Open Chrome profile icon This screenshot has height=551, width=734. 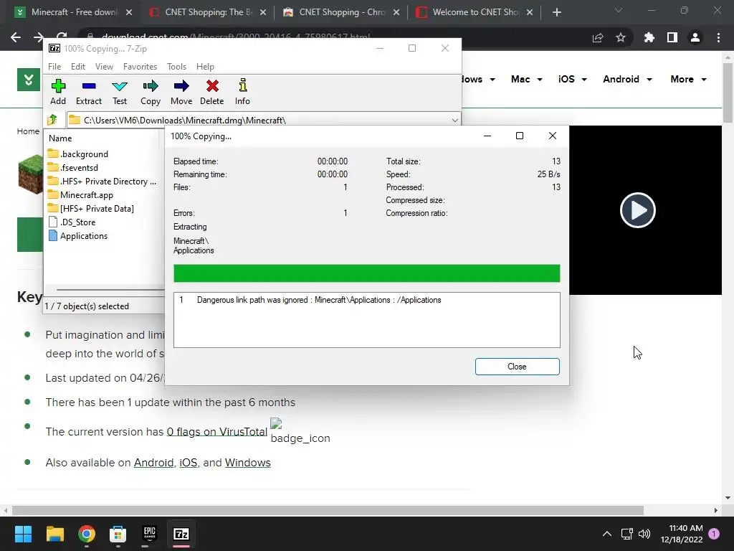[695, 37]
